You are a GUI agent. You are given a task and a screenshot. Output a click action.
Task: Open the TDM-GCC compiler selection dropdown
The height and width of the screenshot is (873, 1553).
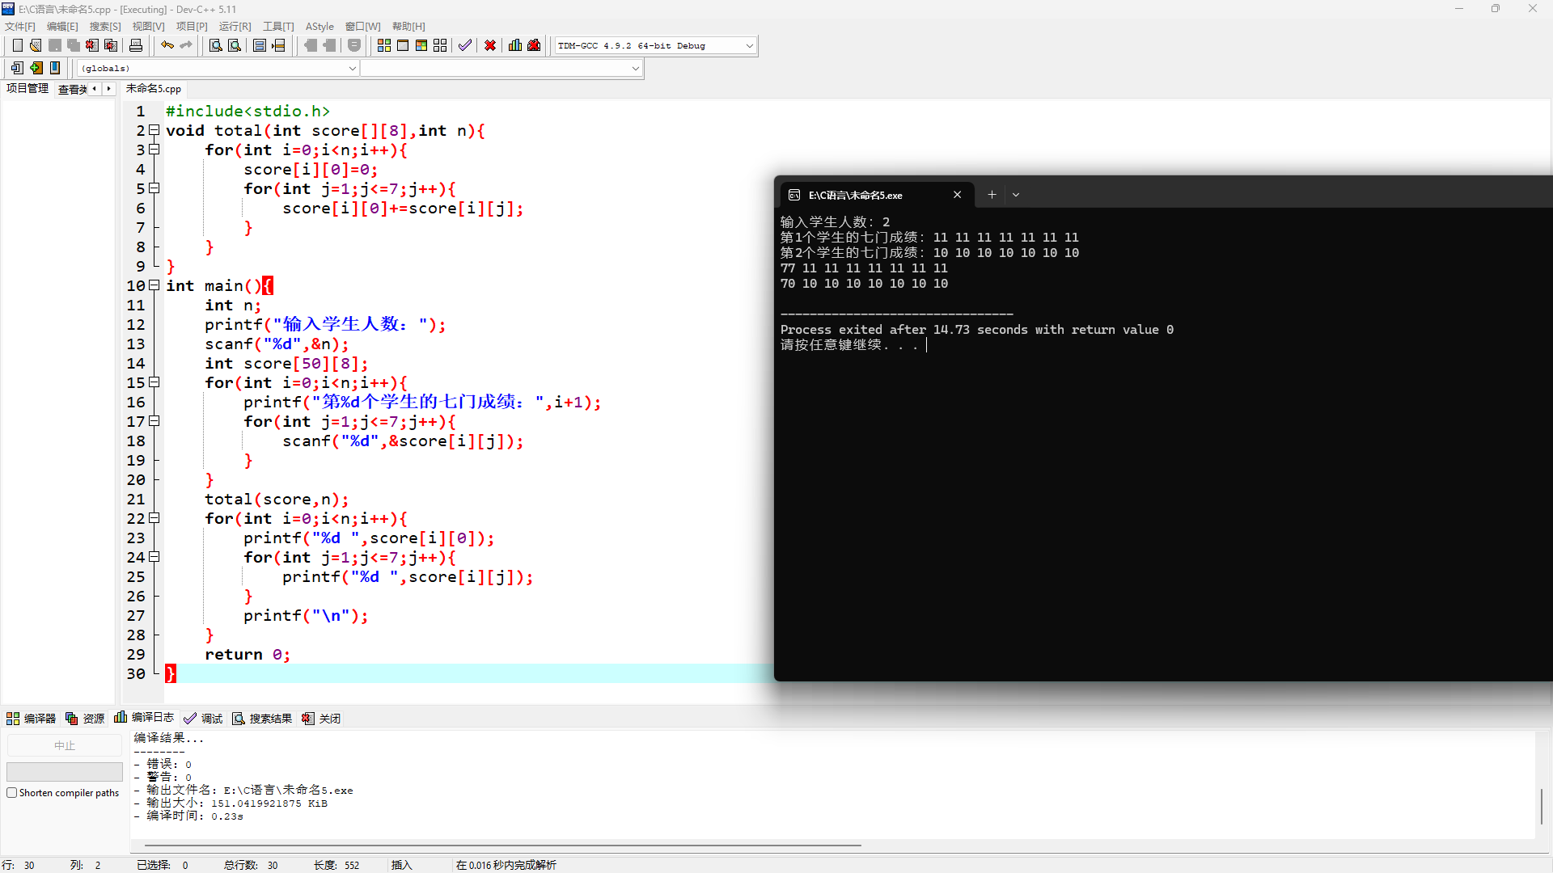click(x=749, y=46)
